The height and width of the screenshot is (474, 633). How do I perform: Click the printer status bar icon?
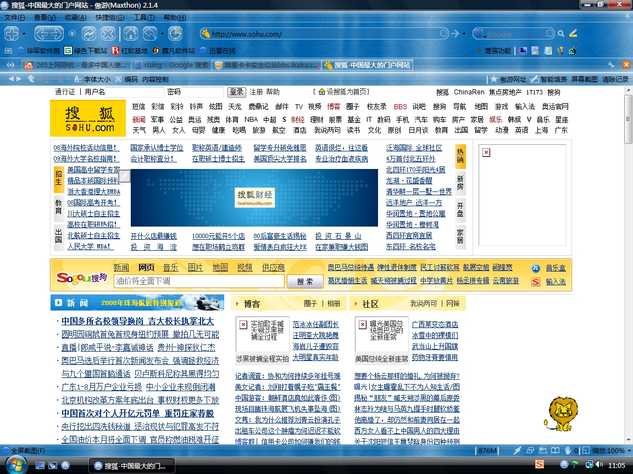click(x=530, y=450)
